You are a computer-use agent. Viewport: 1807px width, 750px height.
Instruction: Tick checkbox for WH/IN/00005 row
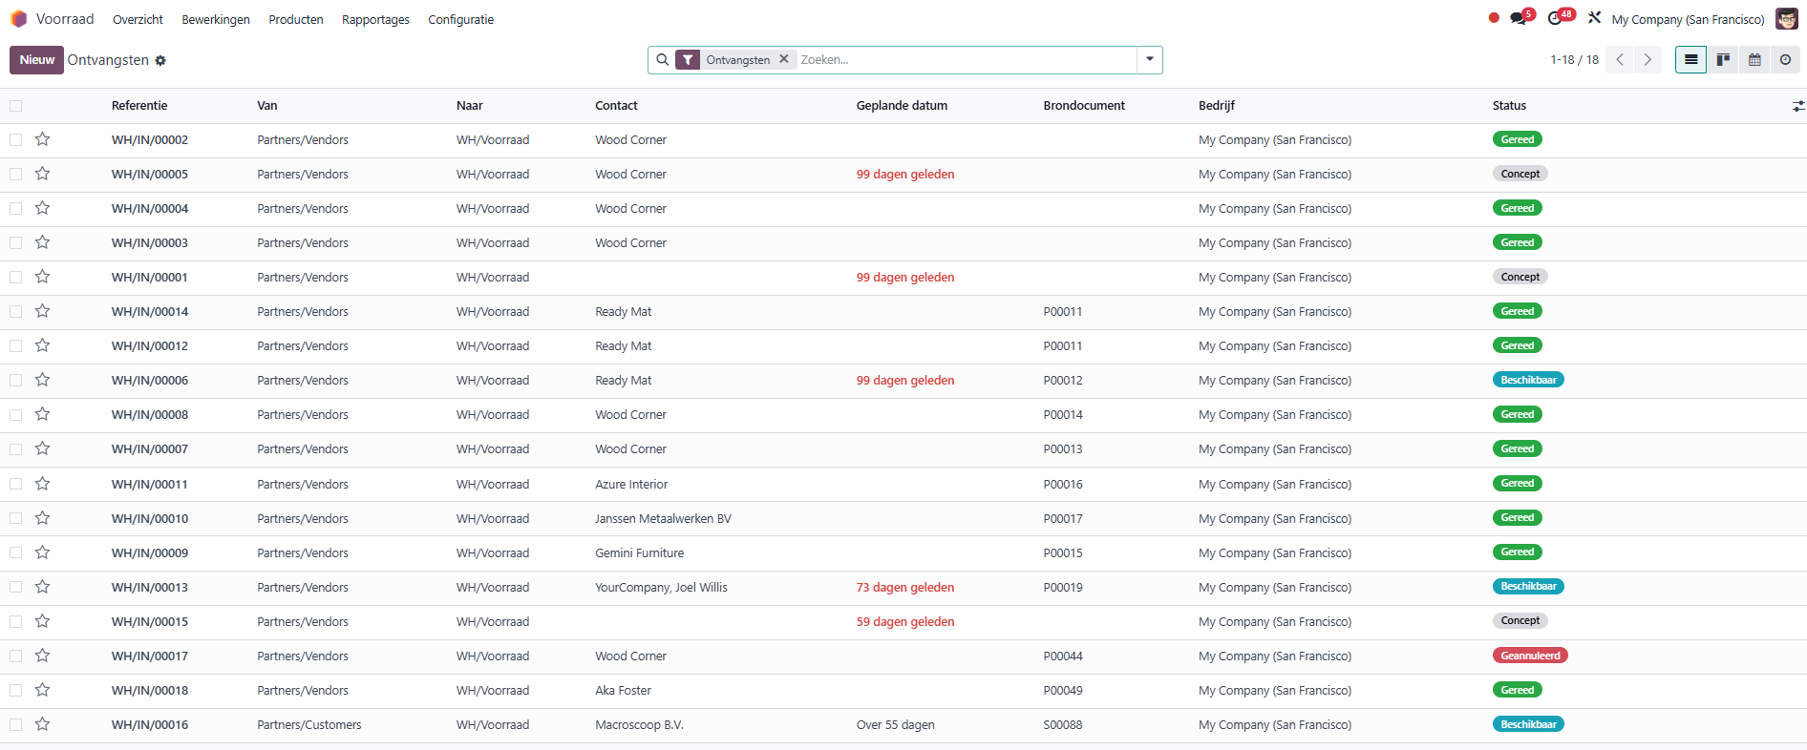(15, 174)
